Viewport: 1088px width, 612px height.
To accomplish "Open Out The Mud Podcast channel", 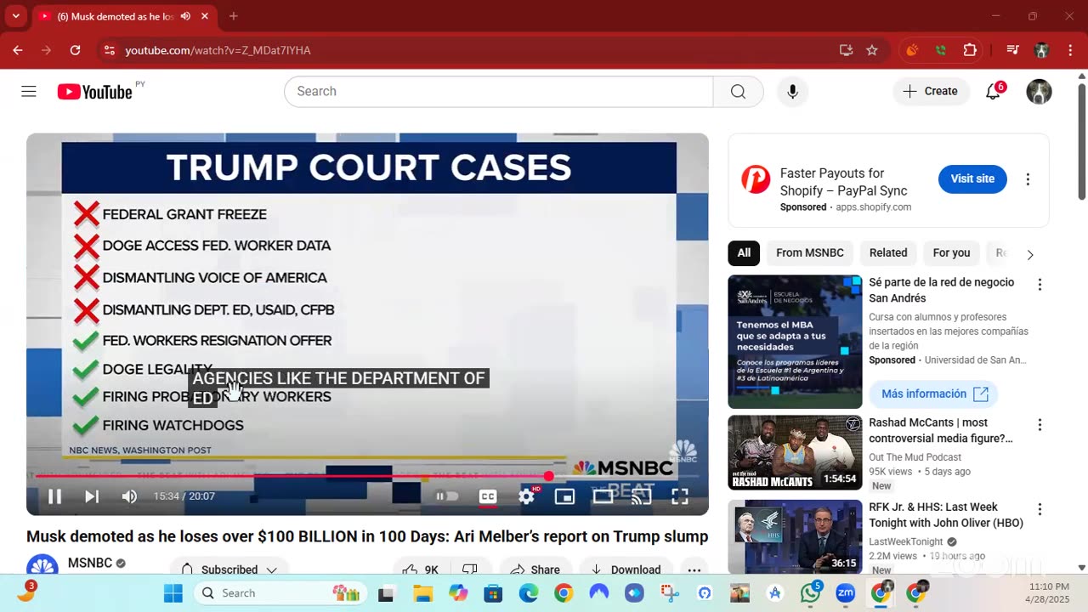I will [x=915, y=457].
